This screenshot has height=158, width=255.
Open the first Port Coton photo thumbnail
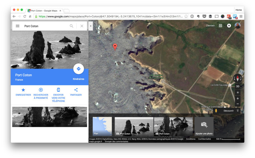point(134,126)
